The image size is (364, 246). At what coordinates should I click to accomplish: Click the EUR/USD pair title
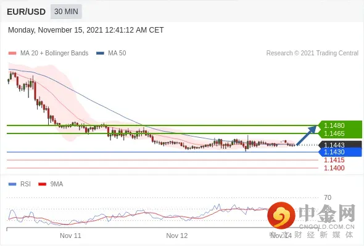point(27,12)
